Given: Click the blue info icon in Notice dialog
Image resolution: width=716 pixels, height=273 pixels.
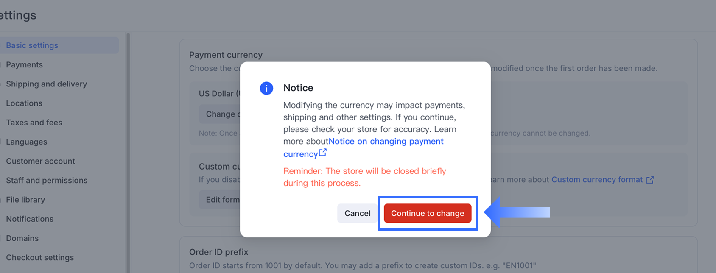Looking at the screenshot, I should (266, 88).
